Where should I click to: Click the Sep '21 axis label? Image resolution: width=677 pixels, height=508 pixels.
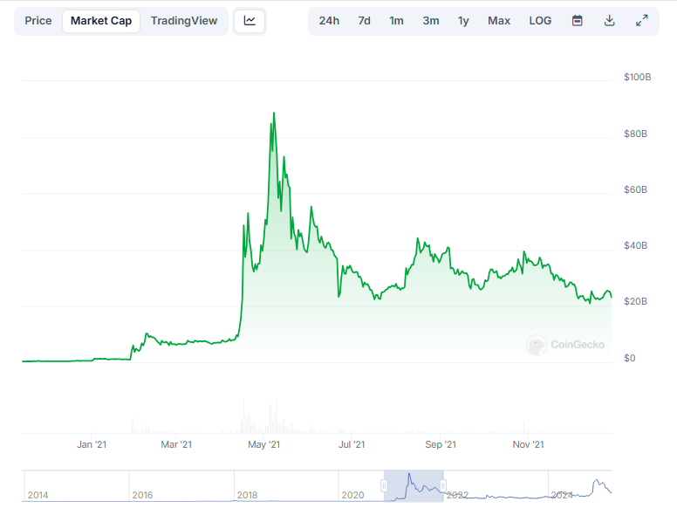tap(441, 444)
